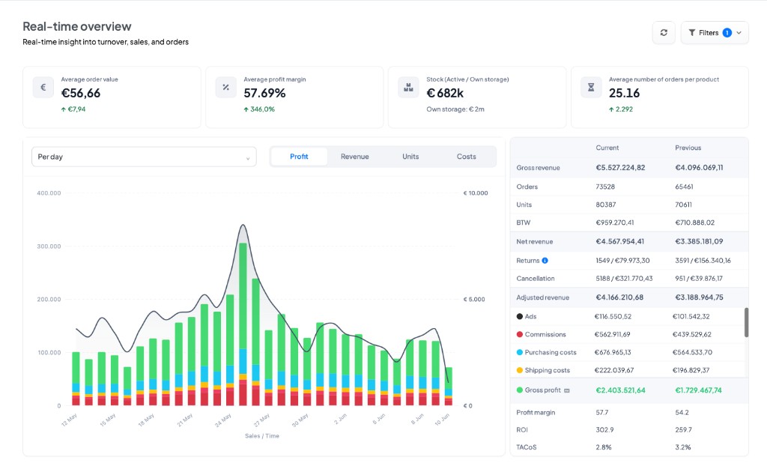Select the Profit tab
This screenshot has width=767, height=463.
(x=299, y=157)
